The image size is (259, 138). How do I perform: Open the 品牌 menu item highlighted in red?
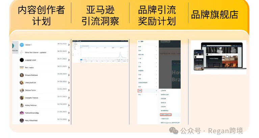140,91
